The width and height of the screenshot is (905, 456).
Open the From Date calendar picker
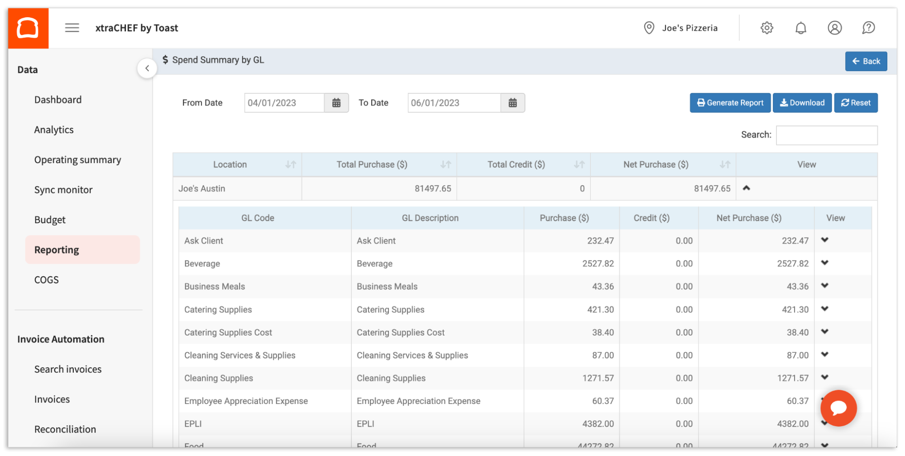click(336, 103)
